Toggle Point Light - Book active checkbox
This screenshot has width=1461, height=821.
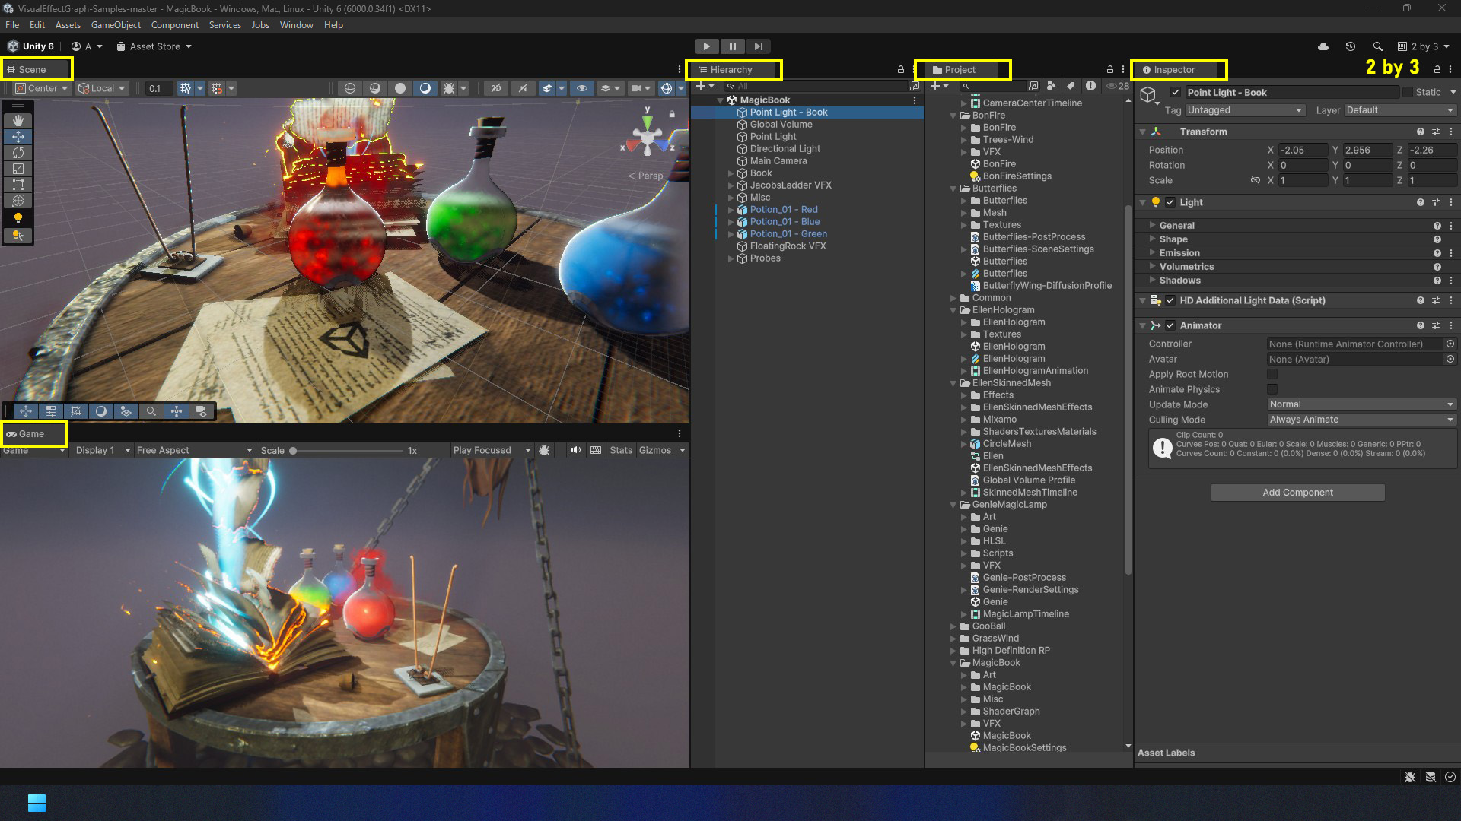[x=1176, y=92]
